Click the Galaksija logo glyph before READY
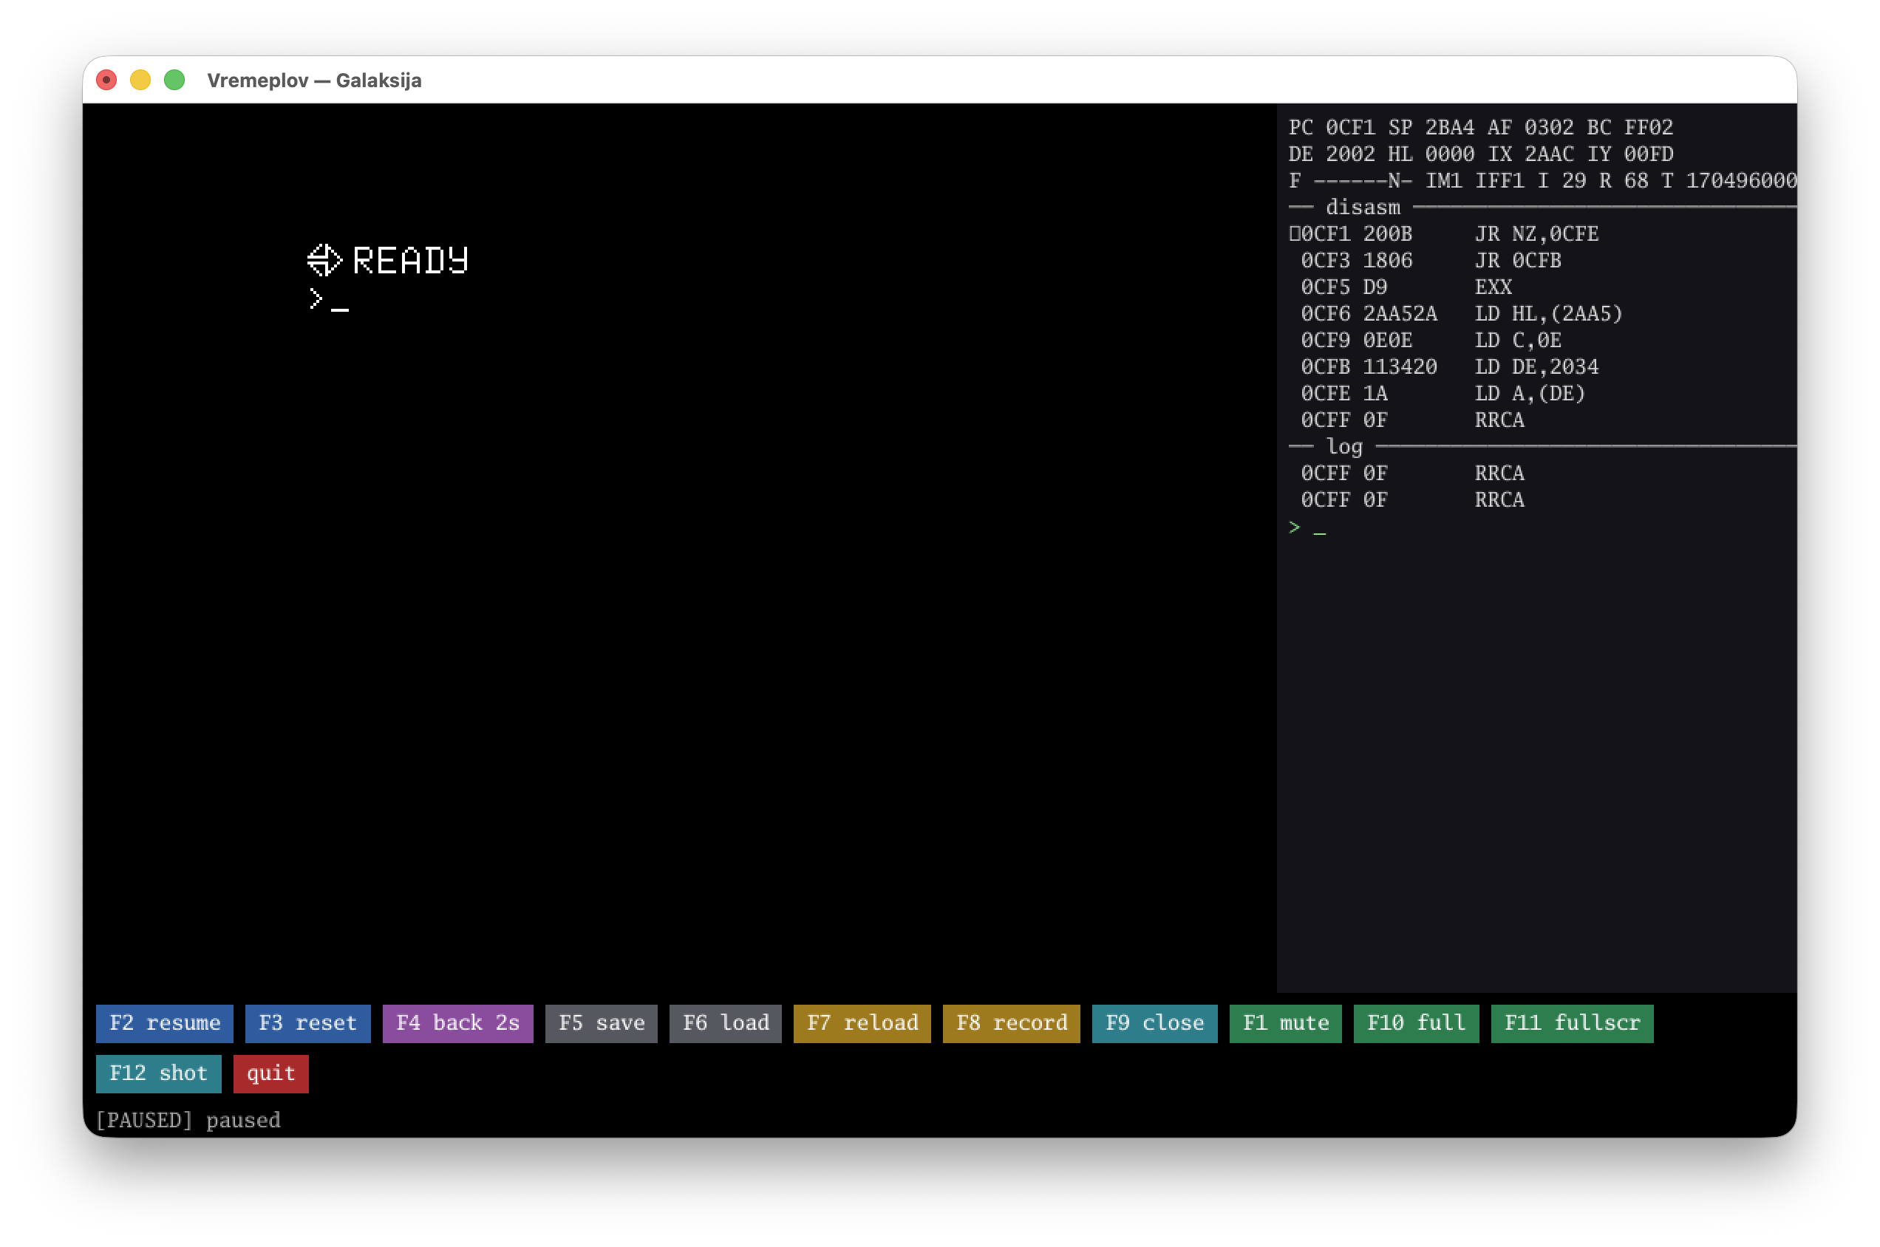The width and height of the screenshot is (1880, 1247). click(x=324, y=260)
